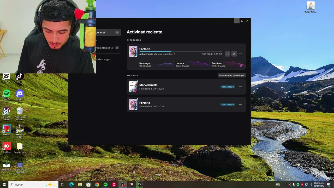Select forge jar file on desktop
This screenshot has height=188, width=334.
[x=311, y=7]
